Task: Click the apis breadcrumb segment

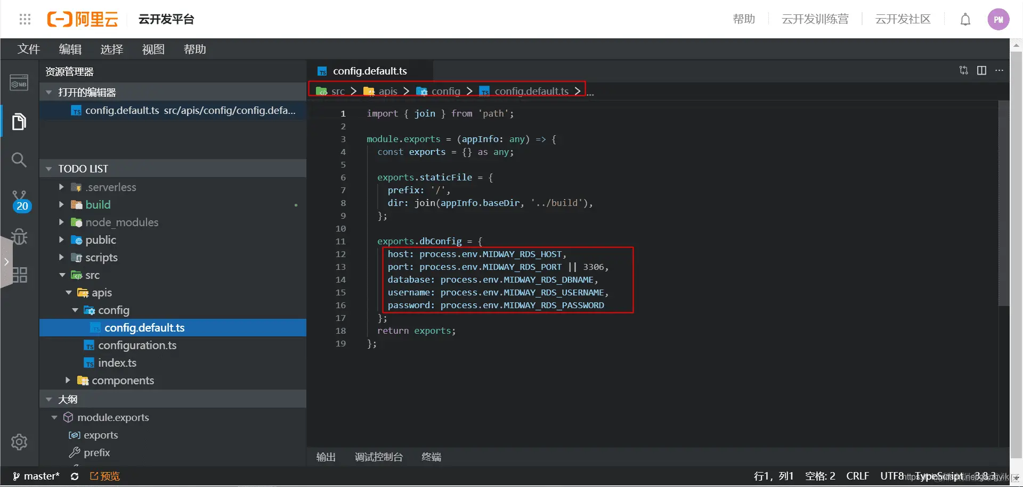Action: [388, 92]
